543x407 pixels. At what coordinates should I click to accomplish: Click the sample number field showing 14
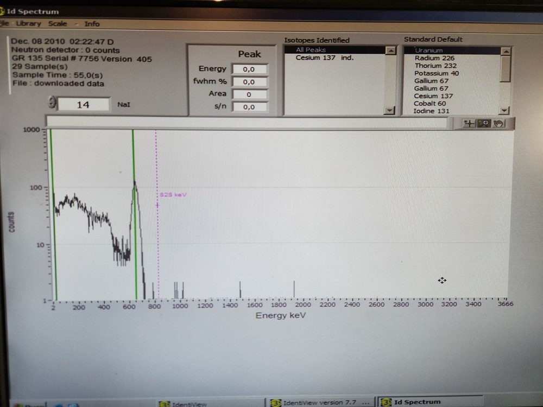click(83, 105)
